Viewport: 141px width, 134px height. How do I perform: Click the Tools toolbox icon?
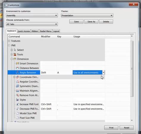15,54
